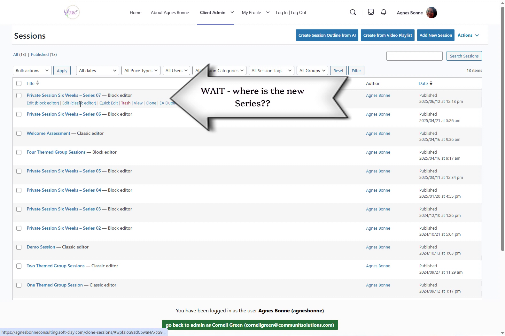The image size is (505, 336).
Task: Go to About Agnes Bonne menu item
Action: [x=170, y=12]
